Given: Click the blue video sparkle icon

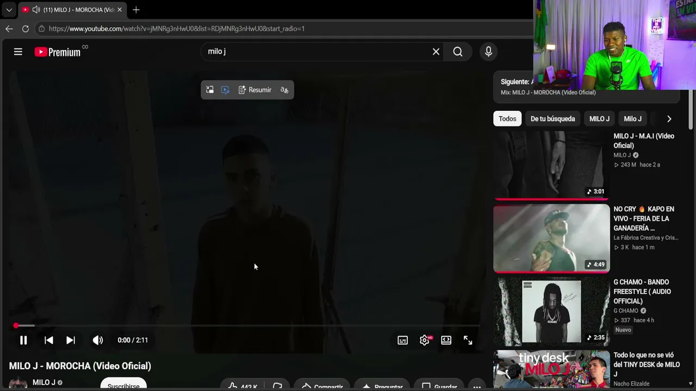Looking at the screenshot, I should (x=225, y=90).
